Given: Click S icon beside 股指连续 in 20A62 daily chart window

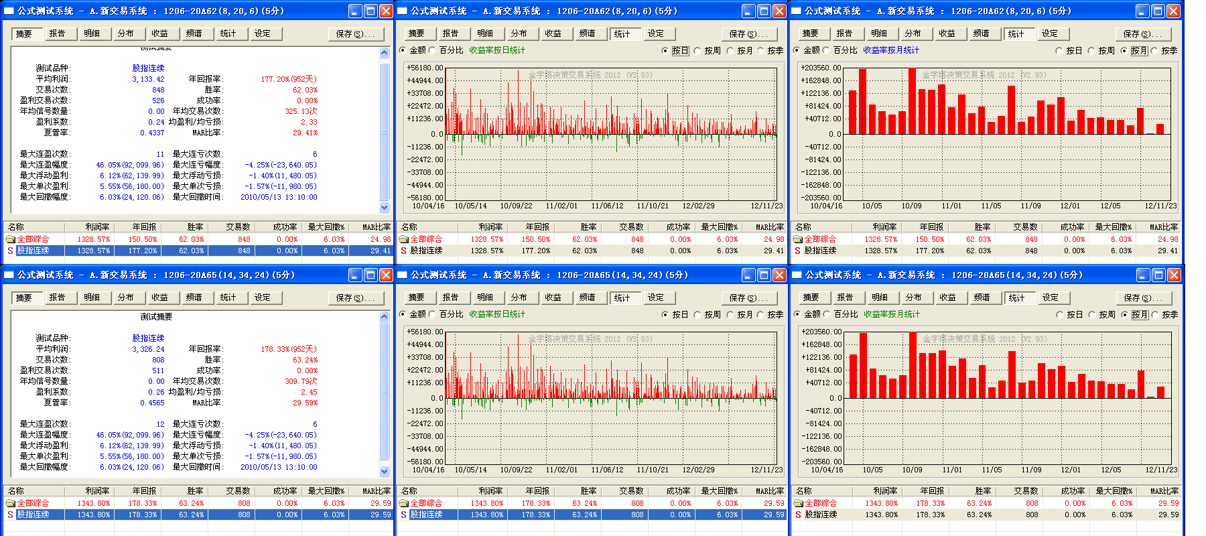Looking at the screenshot, I should [x=403, y=251].
